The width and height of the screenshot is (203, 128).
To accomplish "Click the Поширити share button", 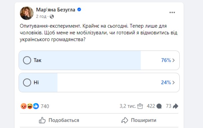I will 139,120.
